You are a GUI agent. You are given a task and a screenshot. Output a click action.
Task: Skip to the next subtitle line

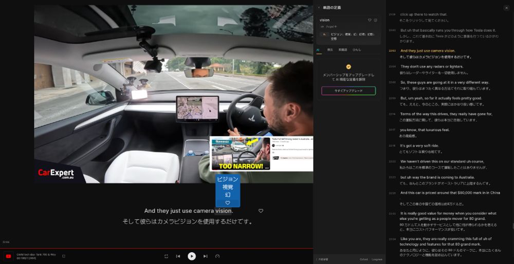(x=205, y=256)
